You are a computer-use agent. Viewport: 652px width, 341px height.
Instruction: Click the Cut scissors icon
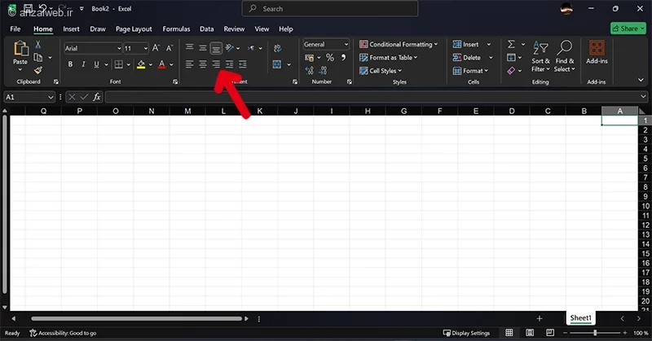(x=37, y=45)
